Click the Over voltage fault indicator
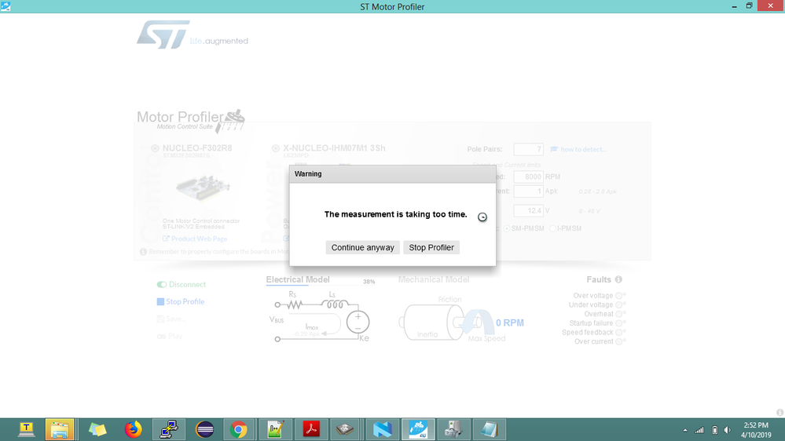 [619, 296]
